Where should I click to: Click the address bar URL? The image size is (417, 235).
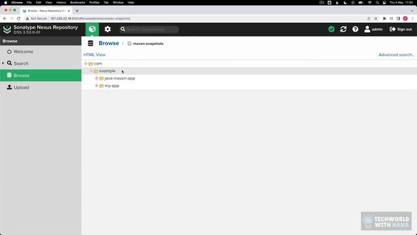(91, 18)
